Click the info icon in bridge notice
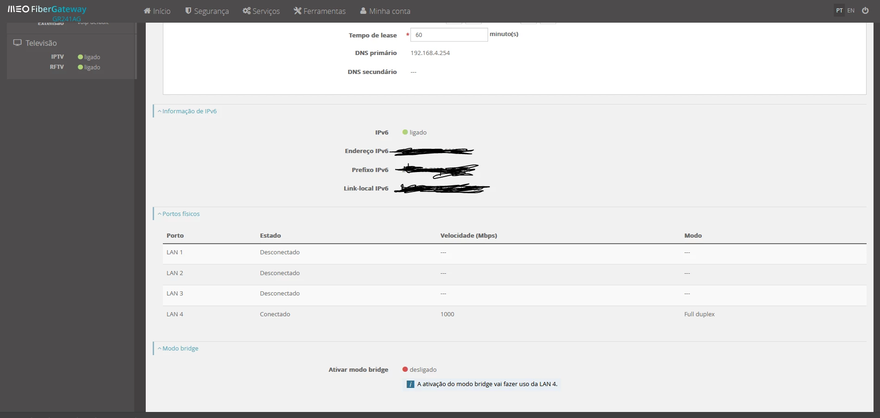 (410, 384)
